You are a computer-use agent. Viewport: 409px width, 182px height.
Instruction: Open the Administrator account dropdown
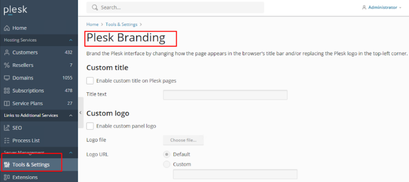382,7
